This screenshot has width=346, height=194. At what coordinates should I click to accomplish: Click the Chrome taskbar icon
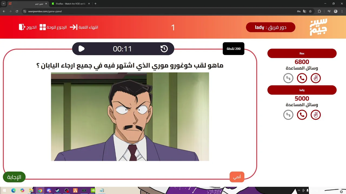pyautogui.click(x=40, y=190)
